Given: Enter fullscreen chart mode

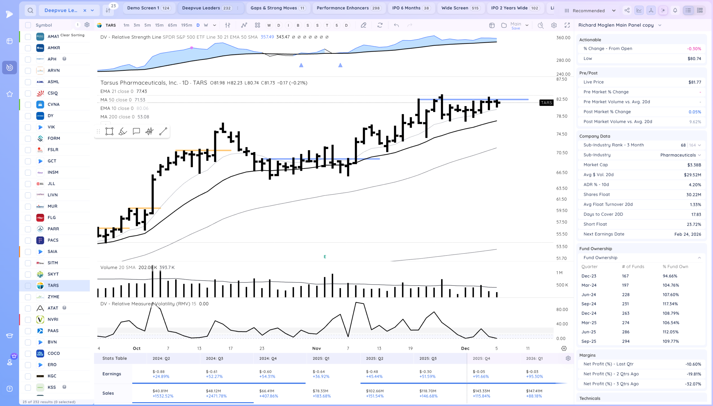Looking at the screenshot, I should (567, 25).
